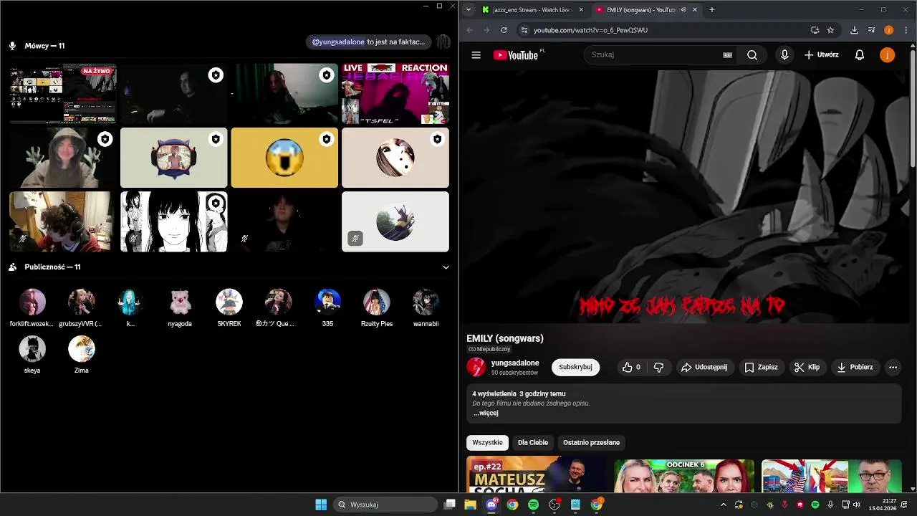This screenshot has height=516, width=917.
Task: Click the Subskrybuj button
Action: [575, 367]
